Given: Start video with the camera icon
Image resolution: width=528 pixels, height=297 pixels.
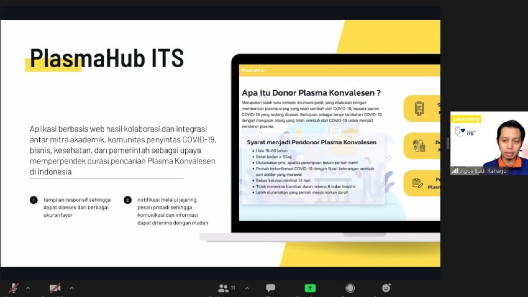Looking at the screenshot, I should pos(55,288).
